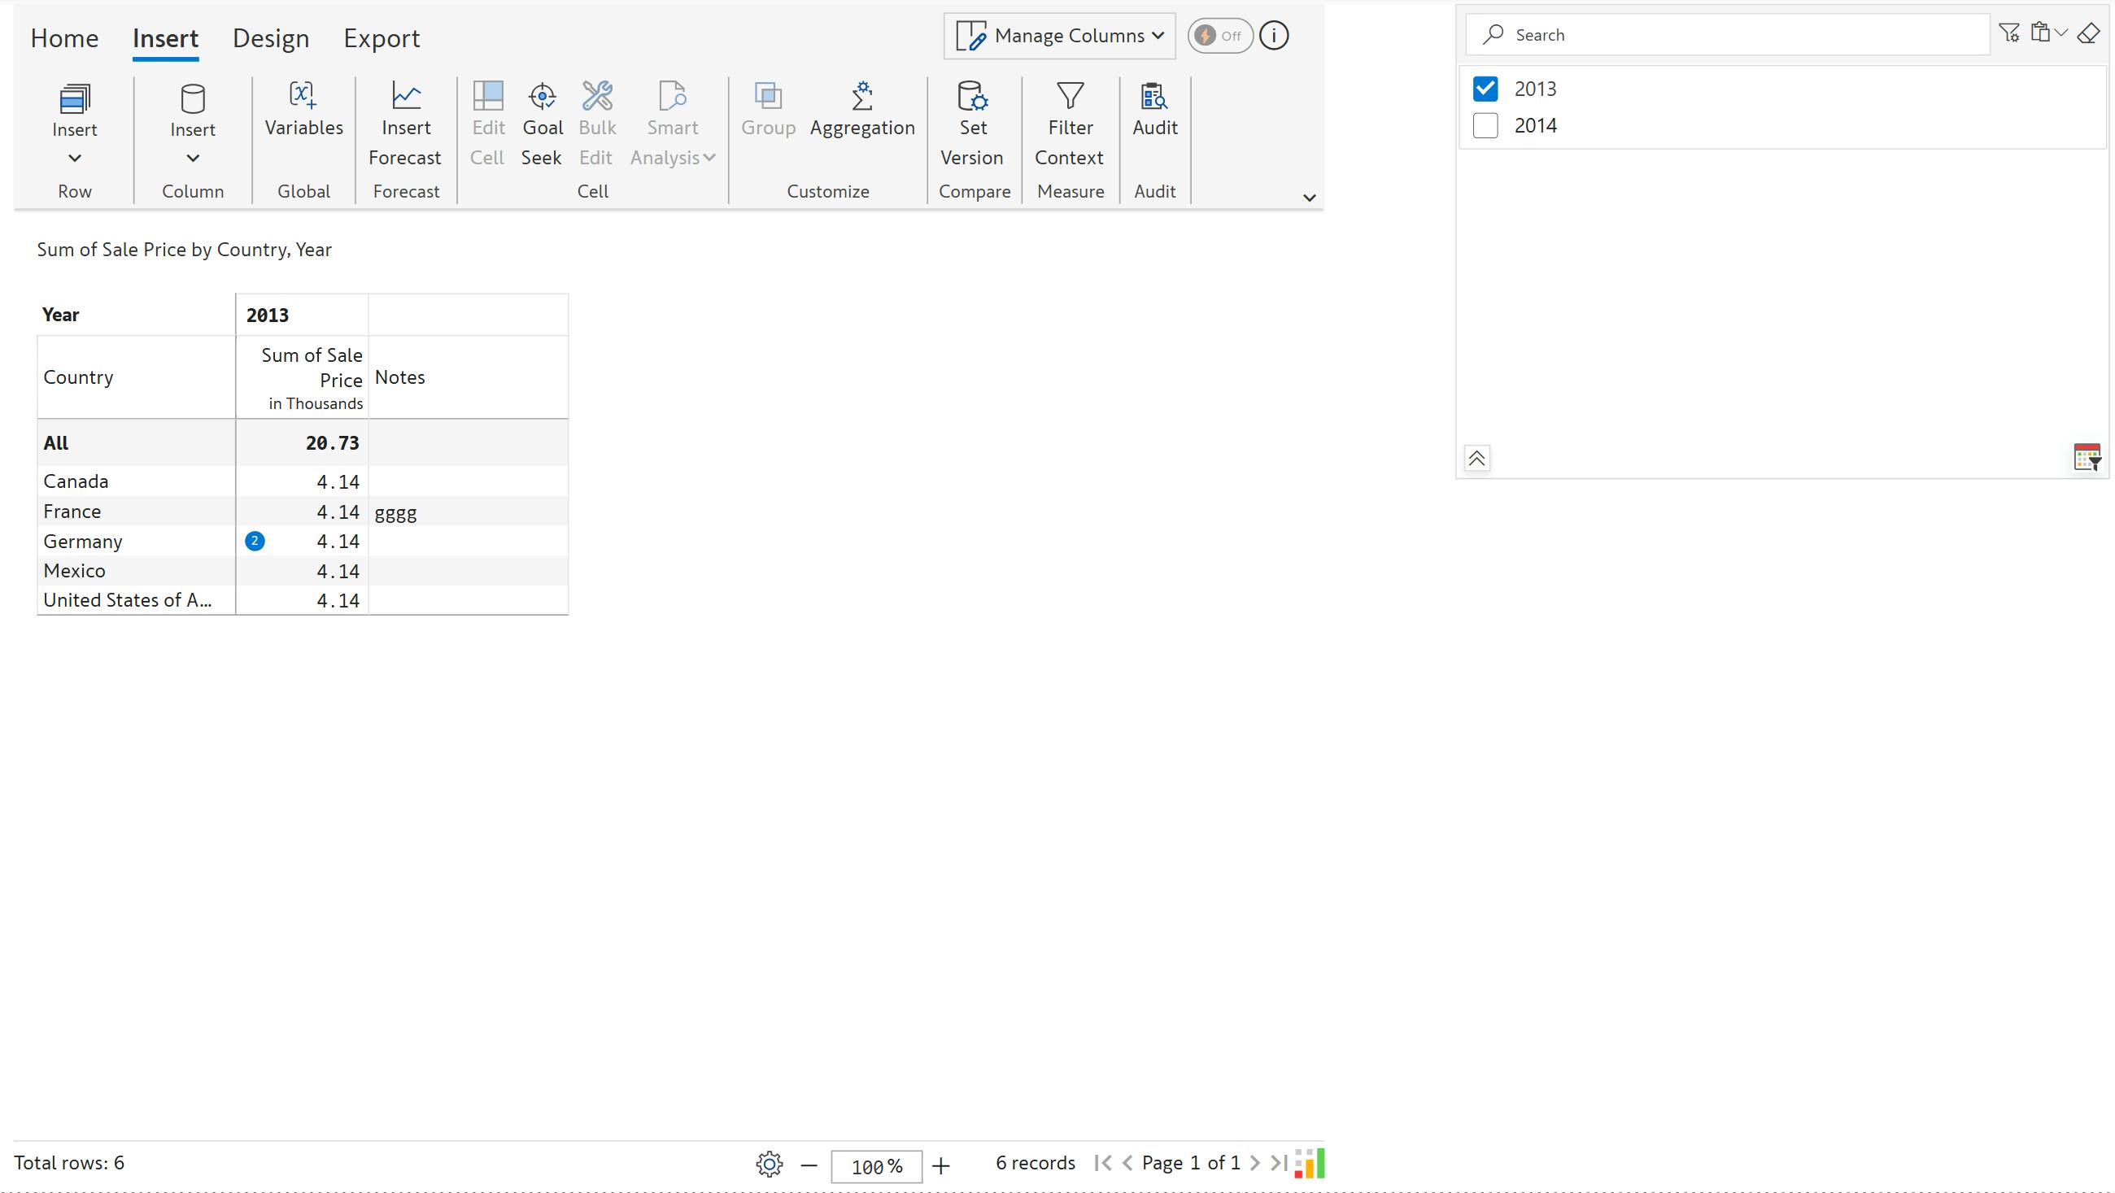Switch to the Export tab
Screen dimensions: 2115x1193
pyautogui.click(x=381, y=38)
